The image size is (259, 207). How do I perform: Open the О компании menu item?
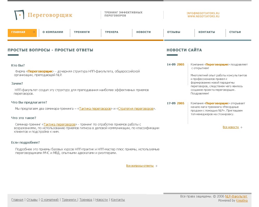click(x=53, y=32)
